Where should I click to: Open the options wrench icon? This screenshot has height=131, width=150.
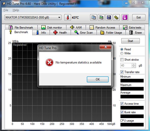pos(116,17)
